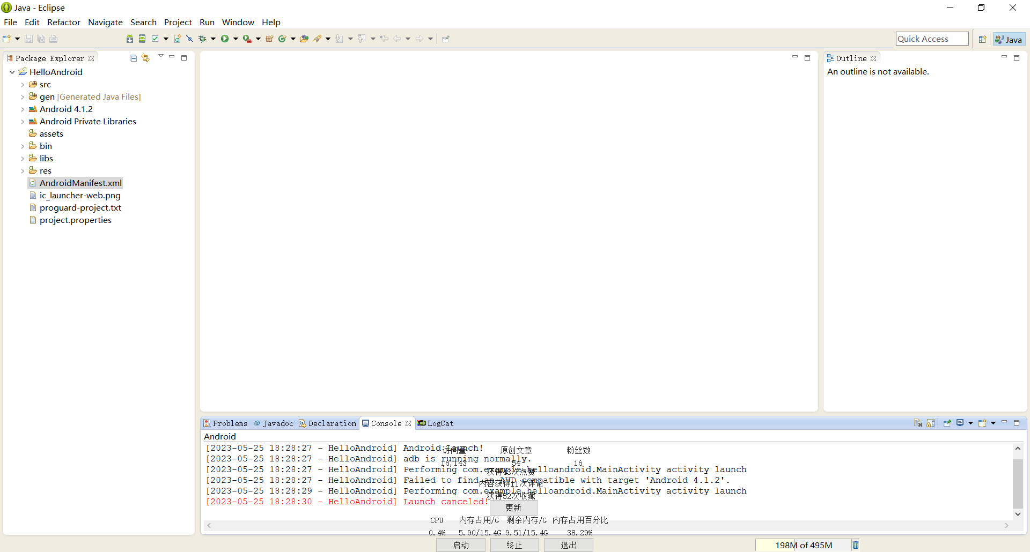The height and width of the screenshot is (552, 1030).
Task: Click the Debug bug icon in toolbar
Action: (x=202, y=39)
